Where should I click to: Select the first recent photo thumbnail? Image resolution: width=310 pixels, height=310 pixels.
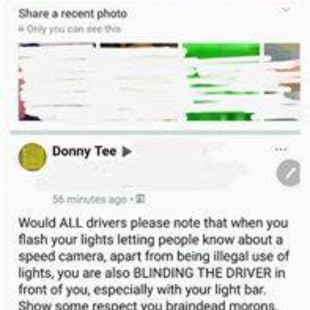[57, 82]
